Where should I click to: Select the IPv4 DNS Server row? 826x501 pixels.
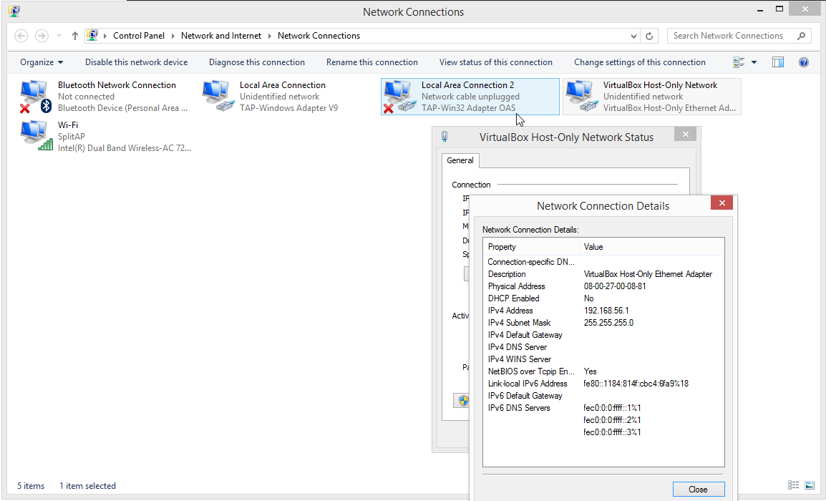603,346
